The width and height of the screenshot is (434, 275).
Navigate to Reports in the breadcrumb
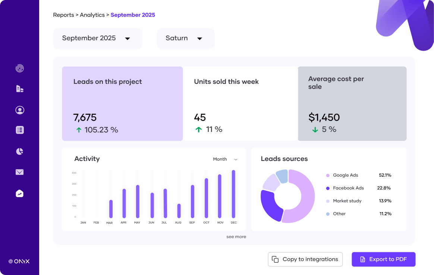click(64, 15)
